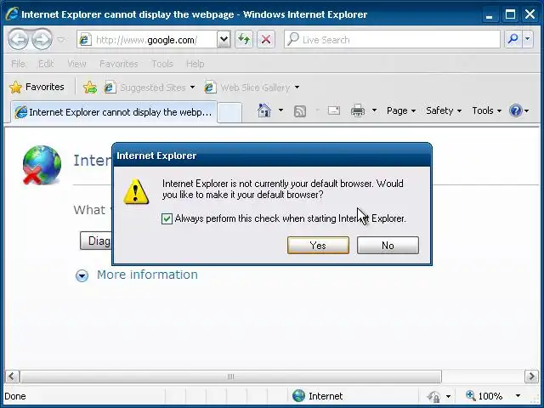
Task: Click the protected mode lock status icon
Action: (433, 396)
